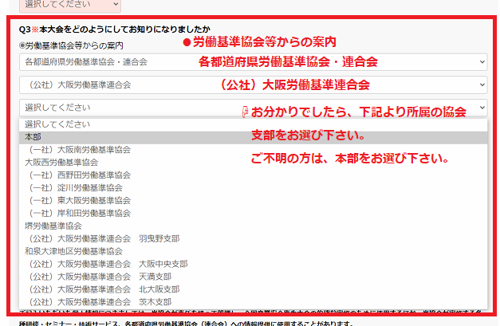Select 本部 from the dropdown list
Image resolution: width=500 pixels, height=326 pixels.
(253, 137)
